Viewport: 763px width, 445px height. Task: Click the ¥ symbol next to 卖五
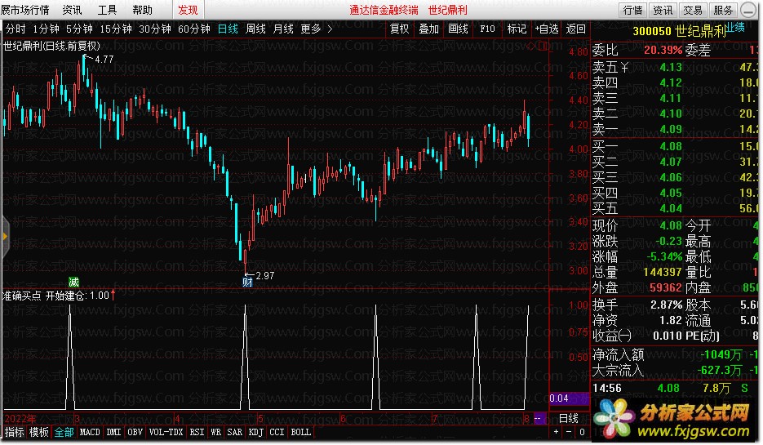[624, 67]
